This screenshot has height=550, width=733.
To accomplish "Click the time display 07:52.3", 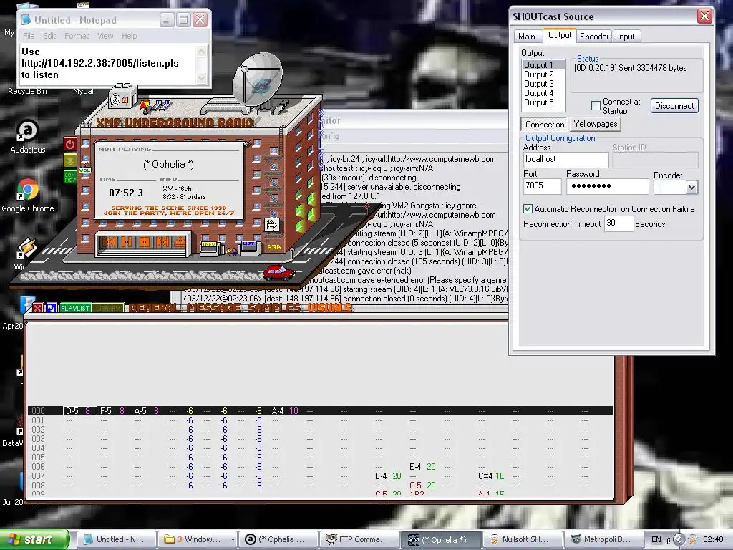I will click(x=126, y=193).
